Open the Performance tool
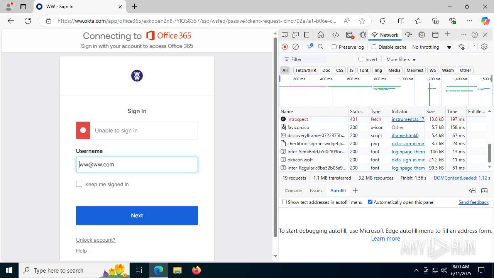 click(408, 35)
